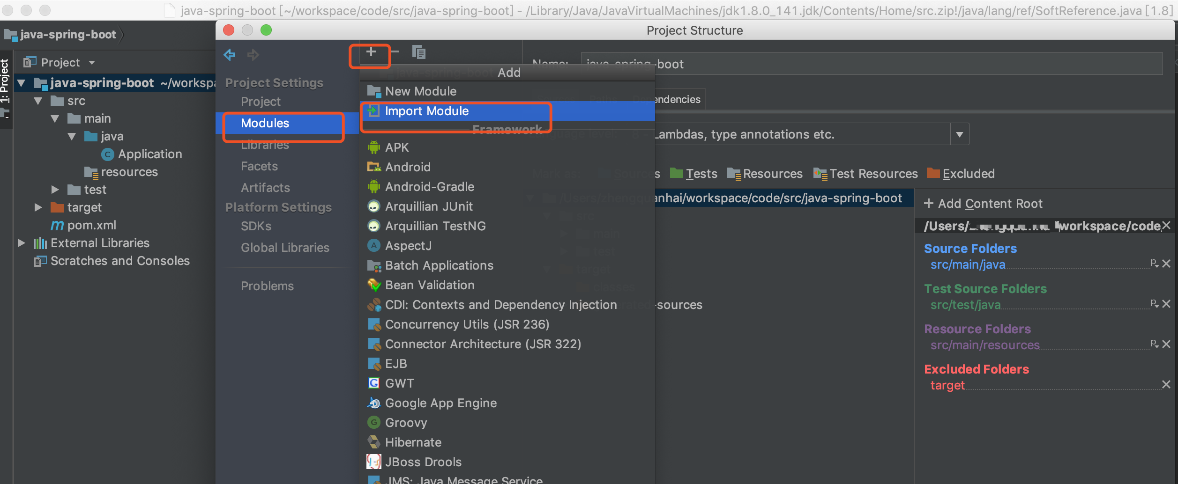
Task: Mark folder as Excluded
Action: tap(961, 173)
